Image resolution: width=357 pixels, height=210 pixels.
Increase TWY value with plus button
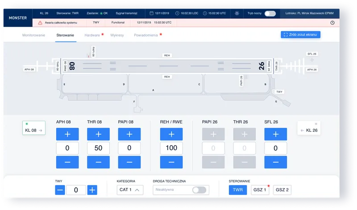coord(92,190)
